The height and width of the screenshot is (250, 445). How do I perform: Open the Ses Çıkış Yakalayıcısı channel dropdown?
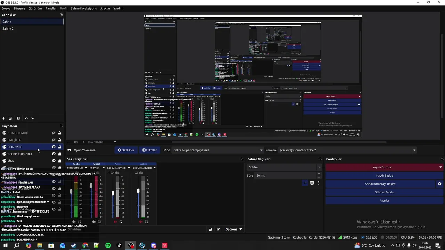tap(154, 168)
